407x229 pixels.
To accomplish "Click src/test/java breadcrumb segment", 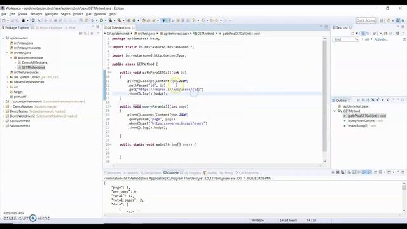I will (x=144, y=34).
